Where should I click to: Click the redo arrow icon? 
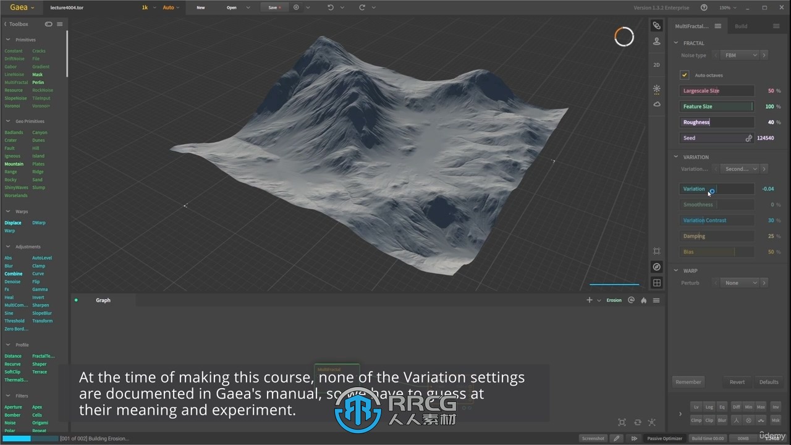coord(362,7)
